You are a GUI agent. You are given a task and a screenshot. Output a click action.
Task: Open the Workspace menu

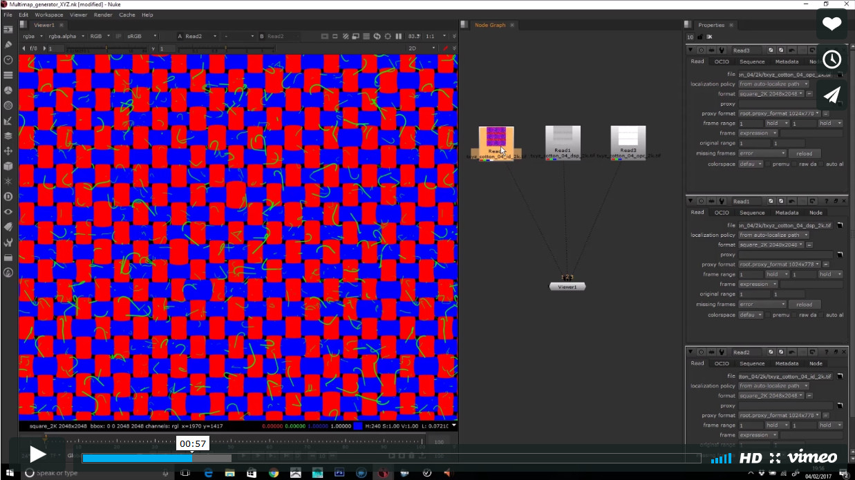[48, 15]
